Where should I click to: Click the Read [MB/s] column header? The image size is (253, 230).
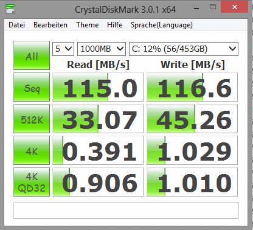click(x=98, y=65)
